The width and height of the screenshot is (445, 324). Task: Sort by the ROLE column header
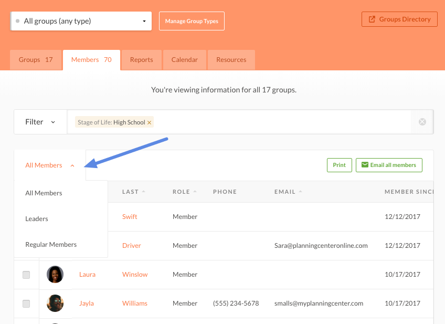185,192
